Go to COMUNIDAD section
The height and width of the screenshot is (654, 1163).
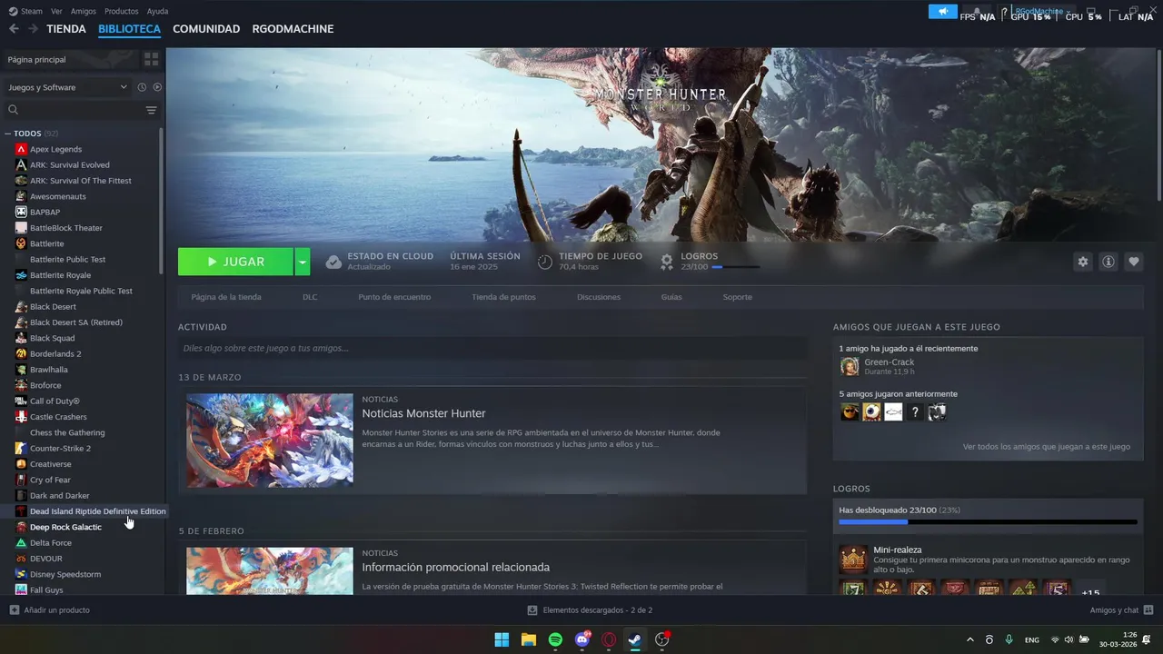tap(206, 29)
